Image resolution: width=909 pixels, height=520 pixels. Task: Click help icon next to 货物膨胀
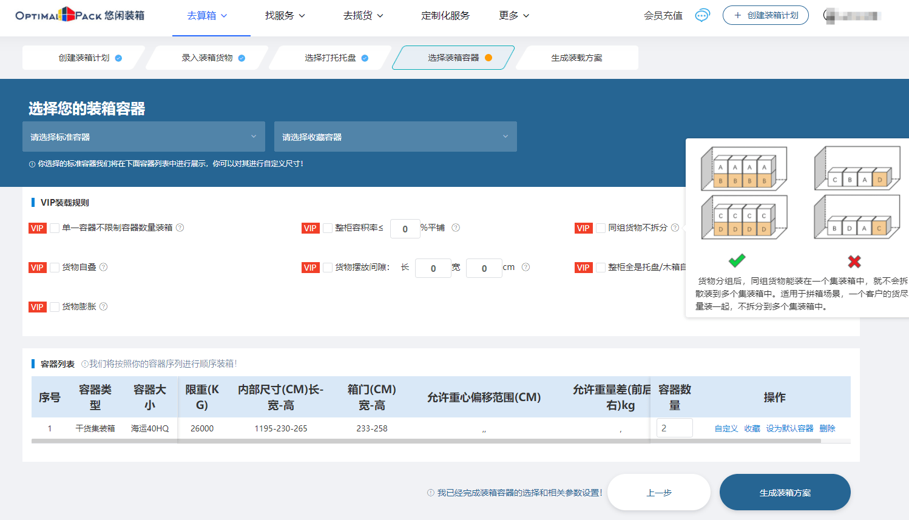(104, 306)
